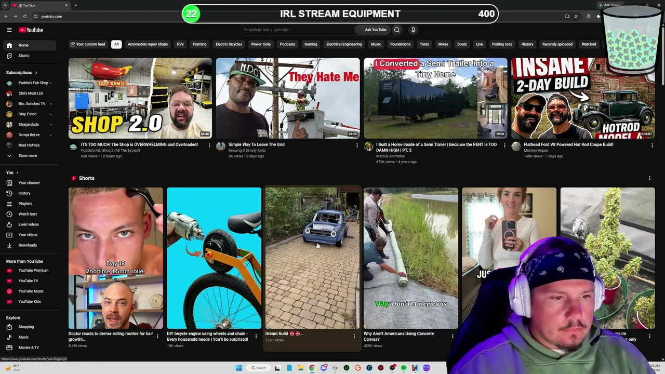The image size is (665, 374).
Task: Open Playlists in the sidebar
Action: tap(29, 204)
